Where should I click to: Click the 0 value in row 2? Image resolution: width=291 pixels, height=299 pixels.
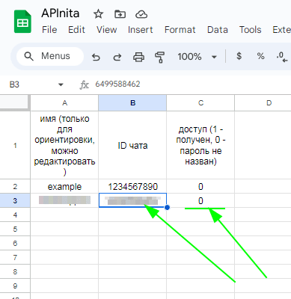tap(200, 186)
